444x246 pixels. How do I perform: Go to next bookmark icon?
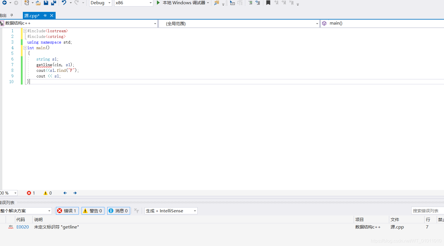click(x=284, y=3)
